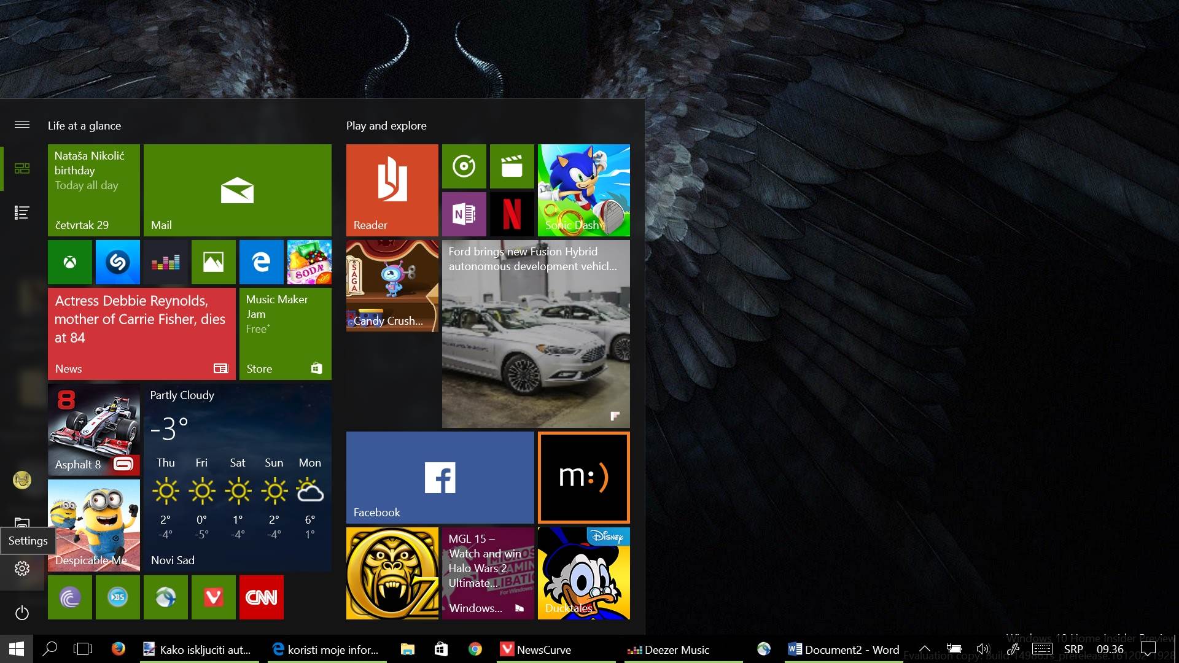This screenshot has height=663, width=1179.
Task: Open the Action Center notifications
Action: (x=1148, y=649)
